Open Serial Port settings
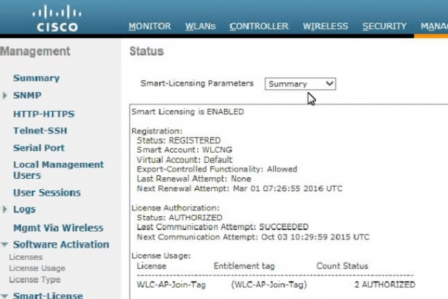This screenshot has height=299, width=448. [x=39, y=148]
